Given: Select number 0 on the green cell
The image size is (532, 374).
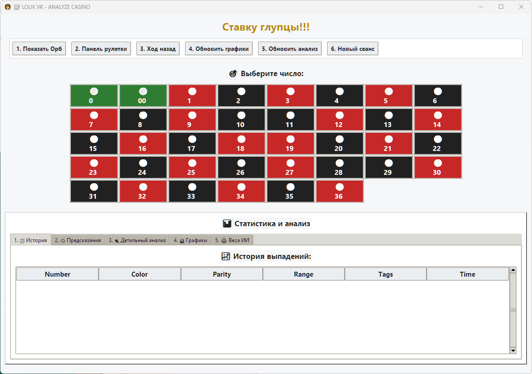Looking at the screenshot, I should 94,96.
